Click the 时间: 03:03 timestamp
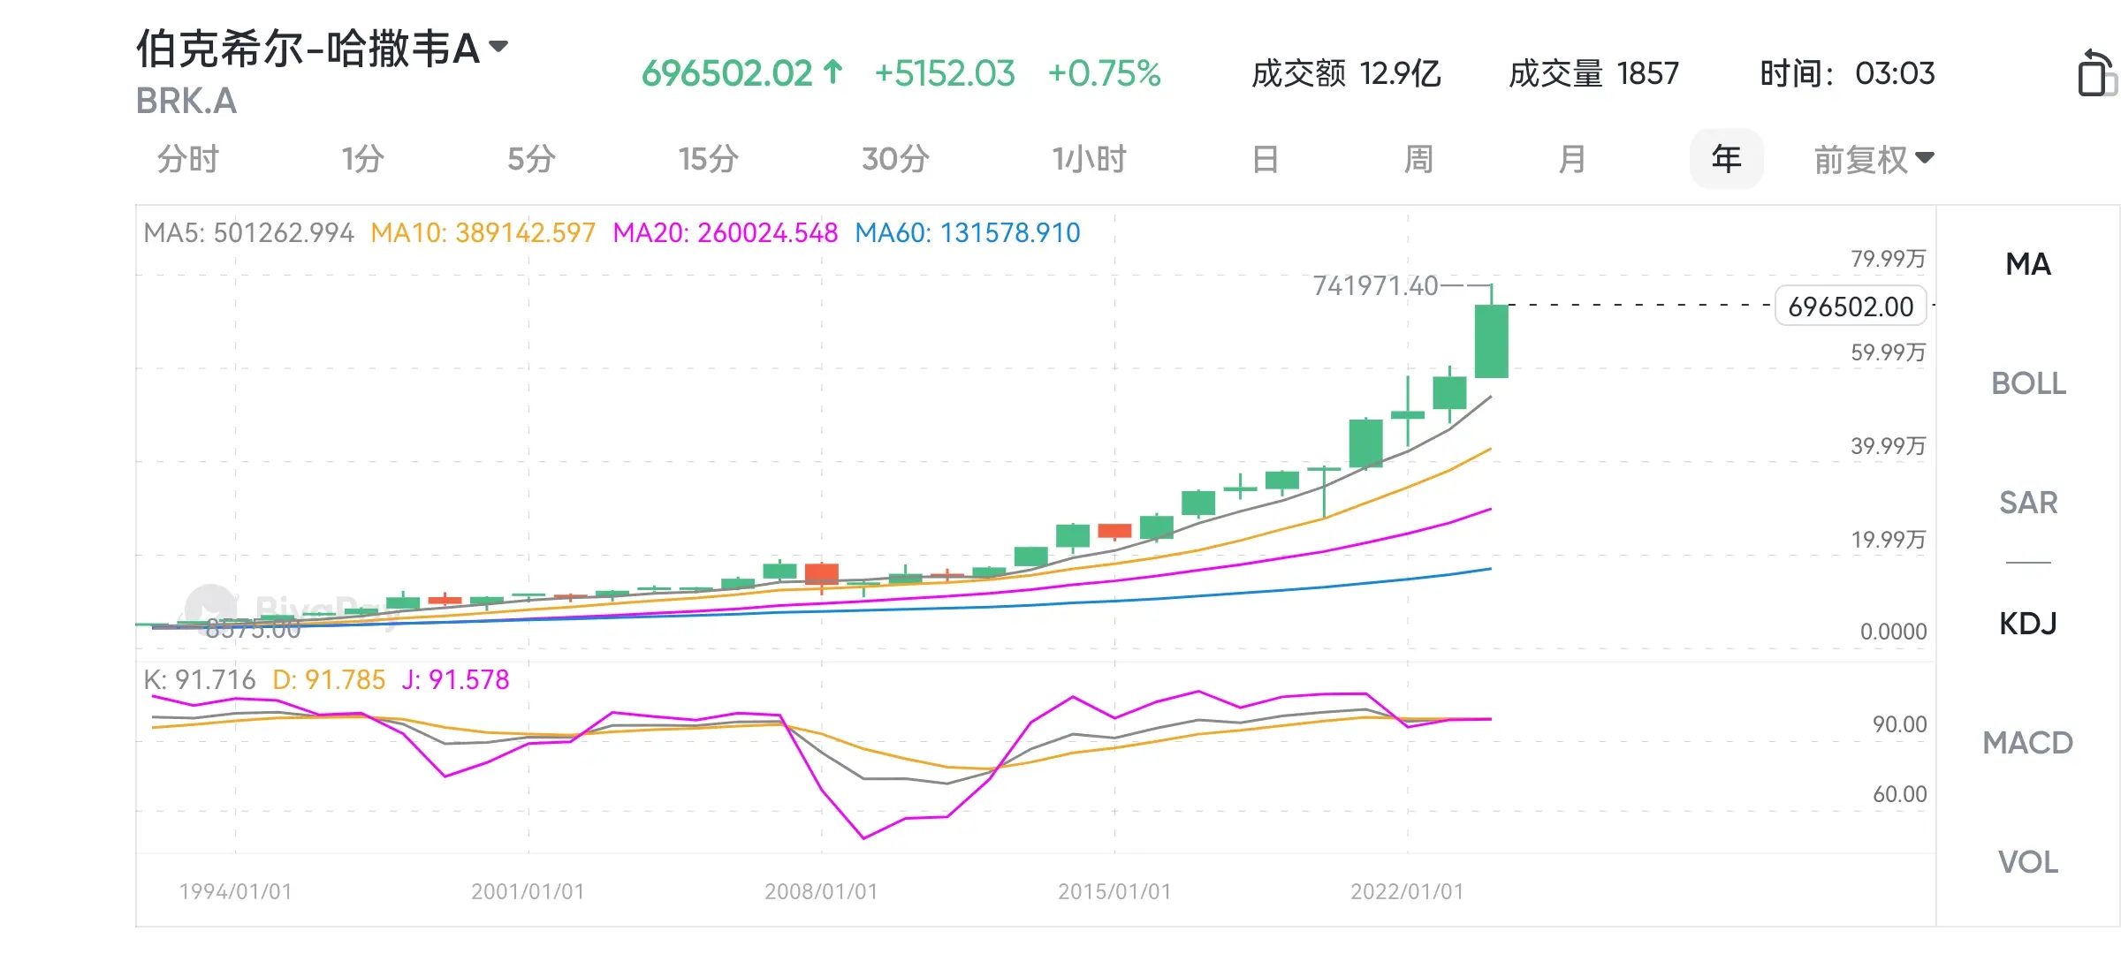Viewport: 2121px width, 954px height. pos(1847,73)
